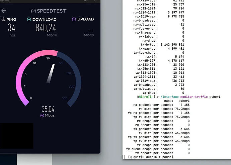Click the tx-broadcast value 2 723

[x=179, y=85]
